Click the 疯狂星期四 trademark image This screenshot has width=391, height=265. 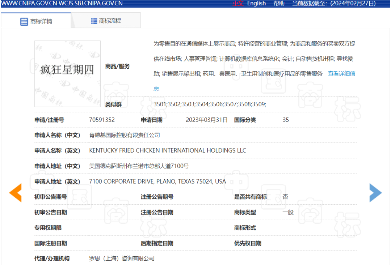click(67, 74)
